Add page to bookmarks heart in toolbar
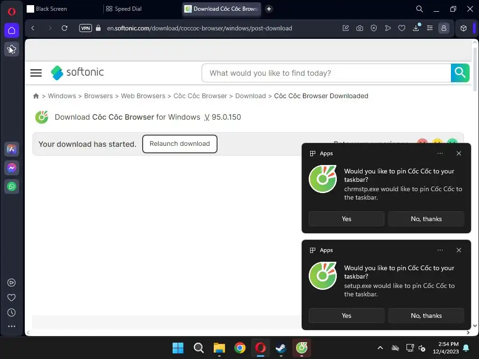Image resolution: width=479 pixels, height=359 pixels. pos(402,28)
